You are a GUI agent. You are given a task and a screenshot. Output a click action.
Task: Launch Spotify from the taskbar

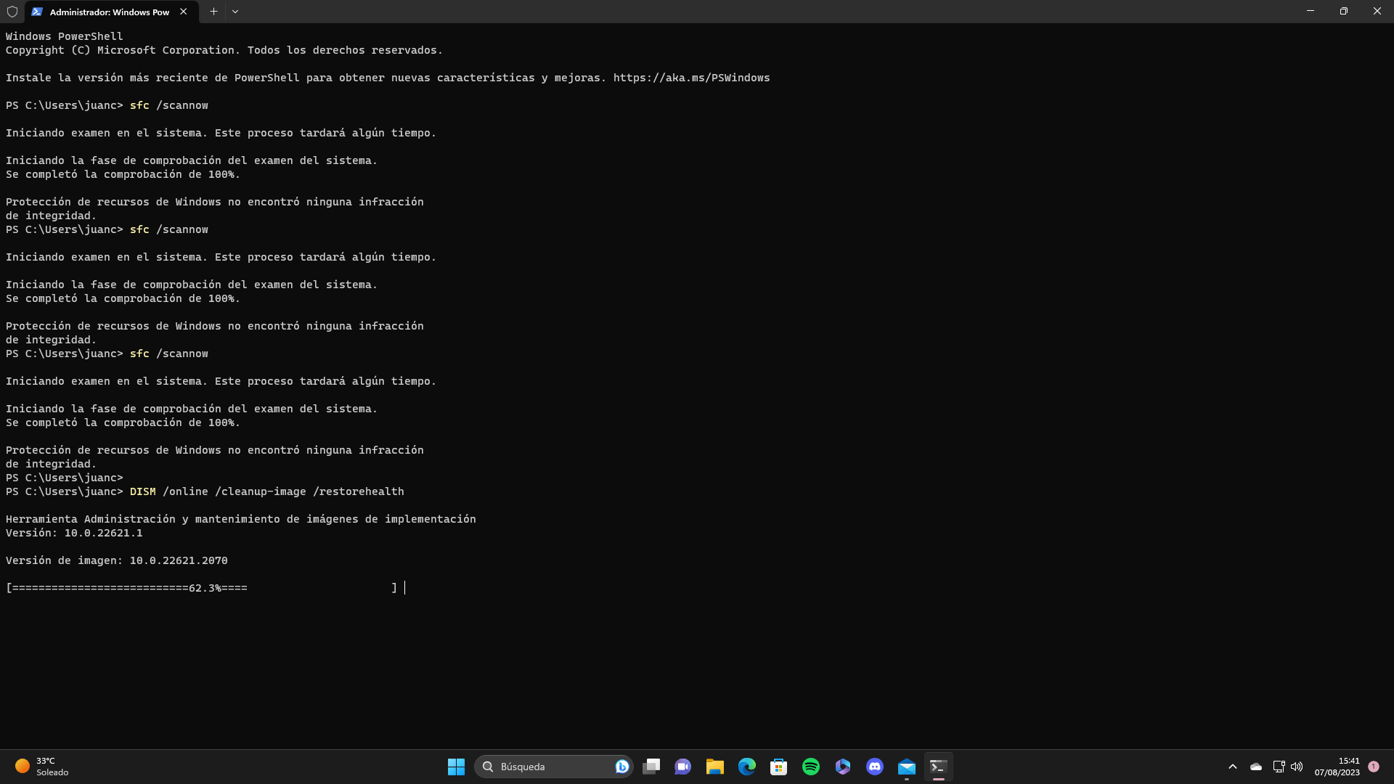pyautogui.click(x=811, y=767)
